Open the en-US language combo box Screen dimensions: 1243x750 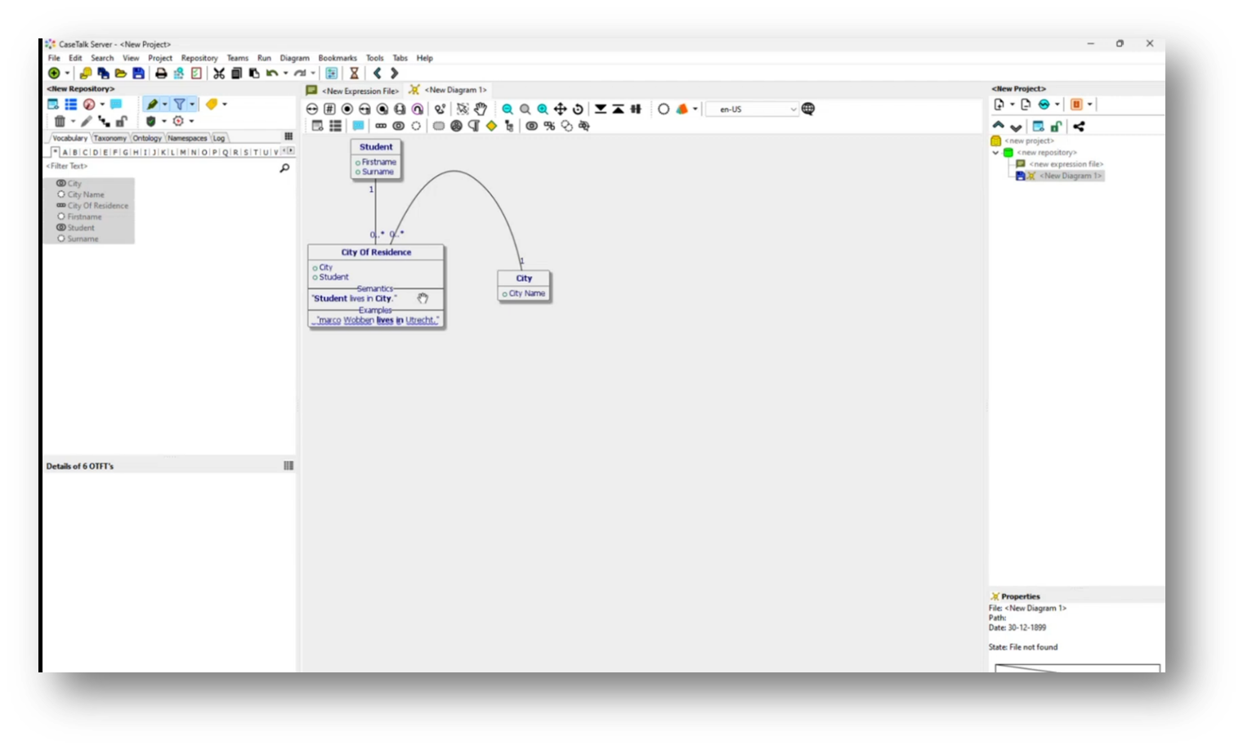[x=752, y=109]
